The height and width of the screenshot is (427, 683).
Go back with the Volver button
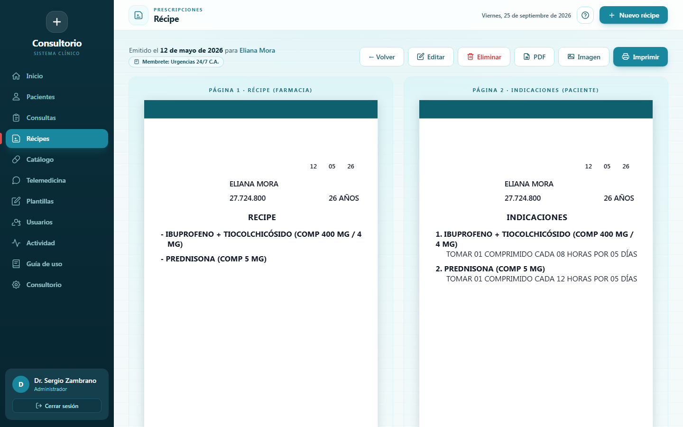click(x=382, y=57)
